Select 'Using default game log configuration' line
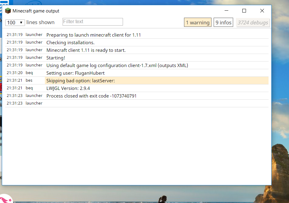This screenshot has width=289, height=203. (137, 65)
